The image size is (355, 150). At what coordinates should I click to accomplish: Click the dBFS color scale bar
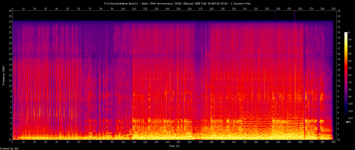click(x=346, y=75)
